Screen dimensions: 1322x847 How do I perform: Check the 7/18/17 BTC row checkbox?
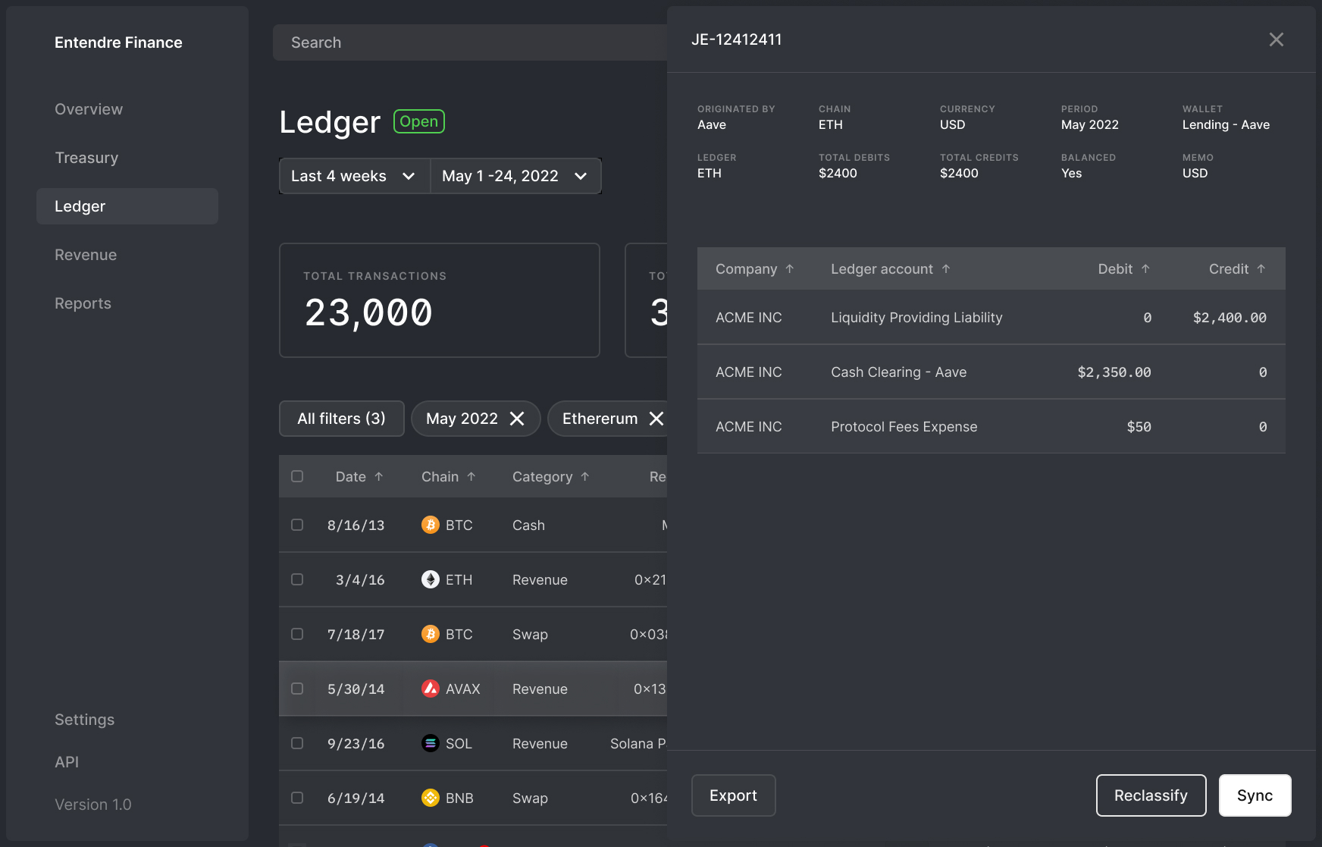[x=297, y=634]
